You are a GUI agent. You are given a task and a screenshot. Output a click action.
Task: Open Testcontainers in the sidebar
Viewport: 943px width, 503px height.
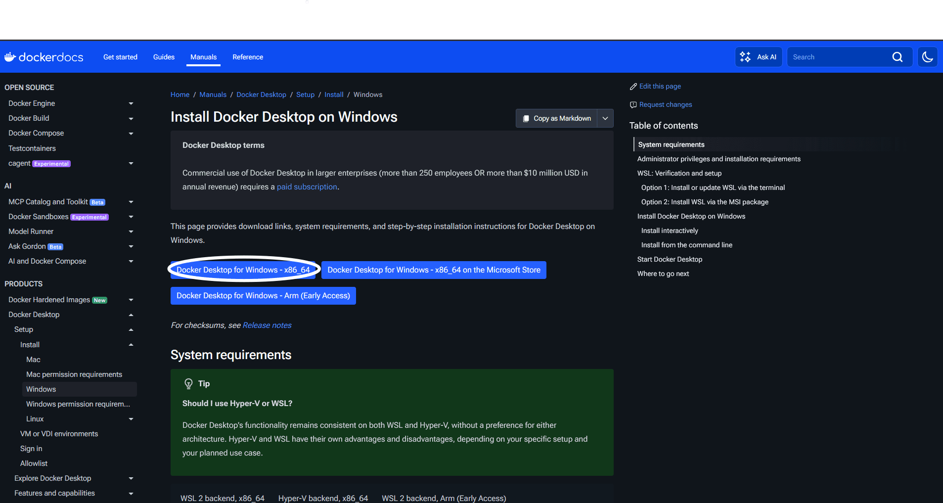[32, 148]
